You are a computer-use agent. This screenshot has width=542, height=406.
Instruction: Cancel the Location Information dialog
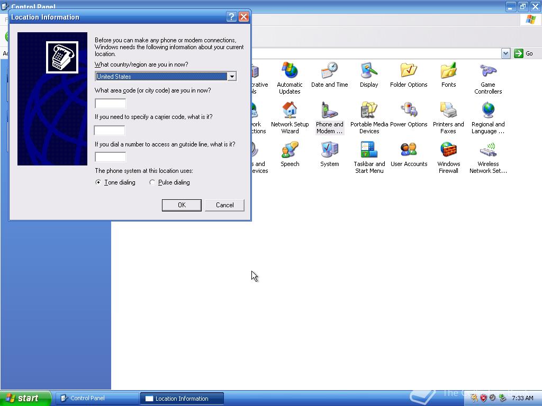coord(224,205)
